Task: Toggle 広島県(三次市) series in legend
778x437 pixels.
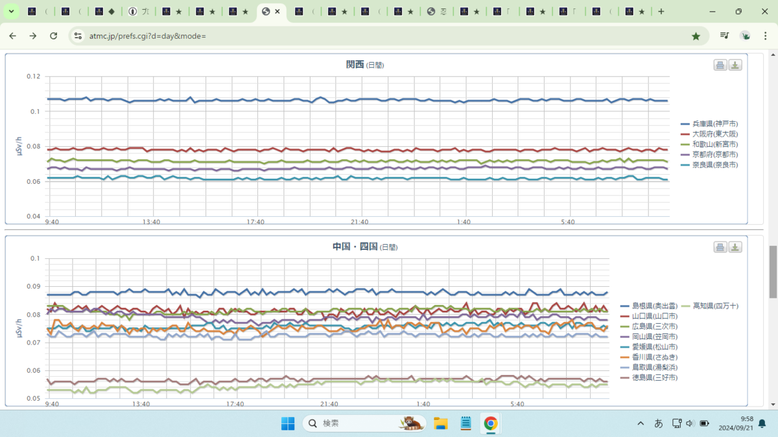Action: click(649, 326)
